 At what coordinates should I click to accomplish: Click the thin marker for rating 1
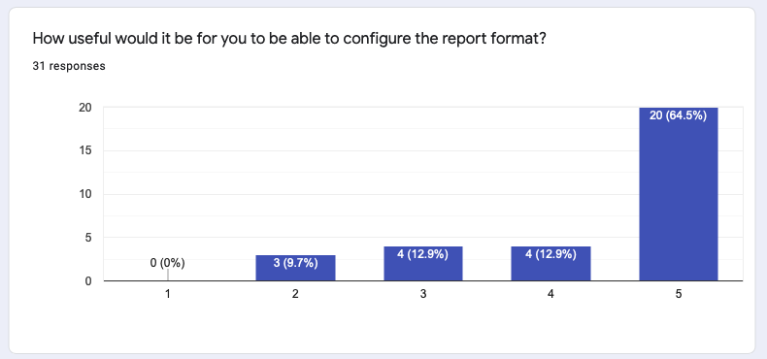[168, 275]
